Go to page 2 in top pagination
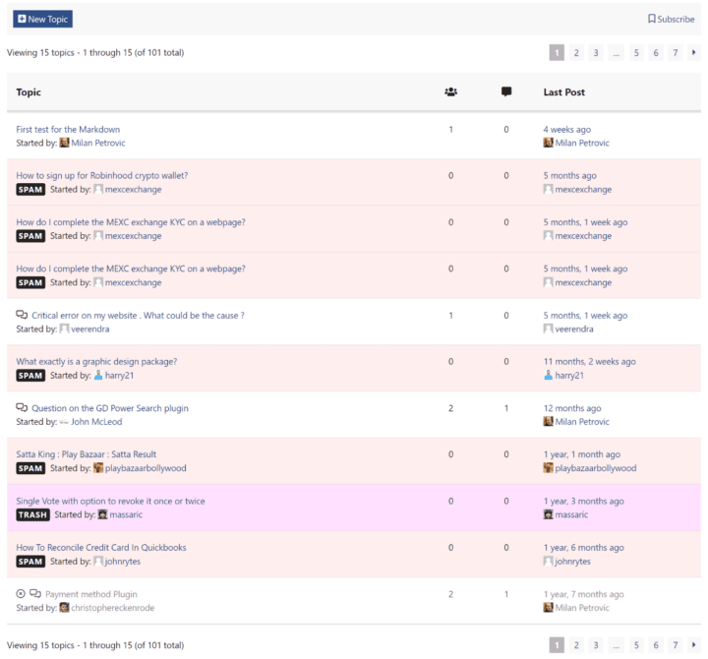The image size is (708, 659). [576, 53]
